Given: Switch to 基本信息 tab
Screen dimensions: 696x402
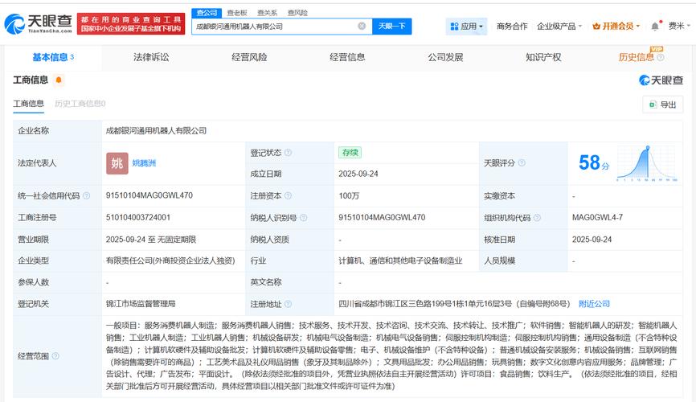Looking at the screenshot, I should [53, 57].
